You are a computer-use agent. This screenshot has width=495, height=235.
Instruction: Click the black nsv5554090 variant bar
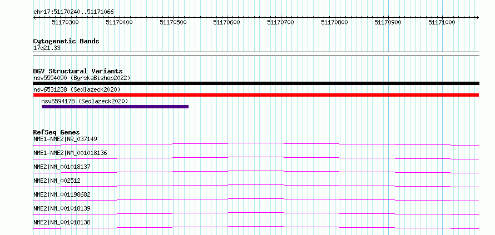(256, 83)
